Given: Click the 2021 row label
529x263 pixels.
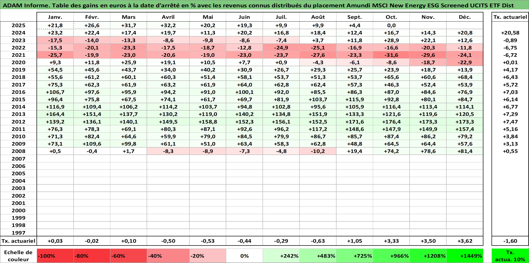Looking at the screenshot, I should click(19, 55).
